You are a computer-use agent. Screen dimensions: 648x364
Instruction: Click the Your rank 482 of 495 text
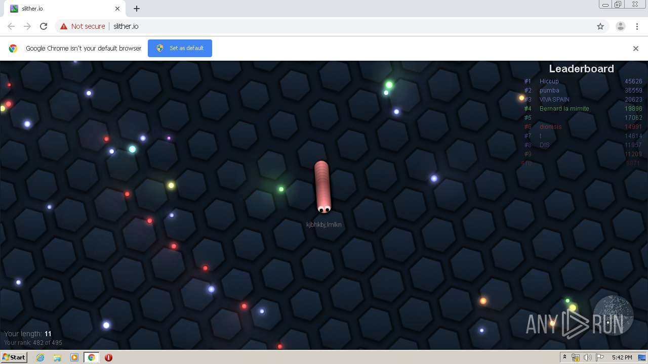(x=33, y=343)
